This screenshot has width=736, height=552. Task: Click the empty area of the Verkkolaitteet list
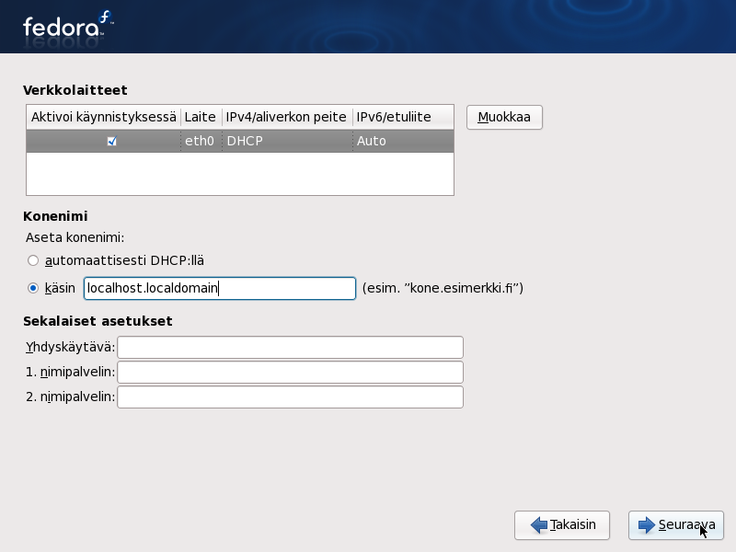click(x=239, y=174)
